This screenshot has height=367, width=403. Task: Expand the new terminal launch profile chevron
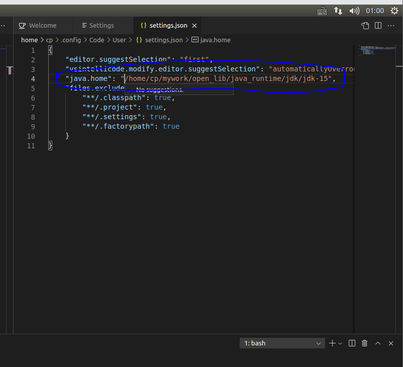340,343
